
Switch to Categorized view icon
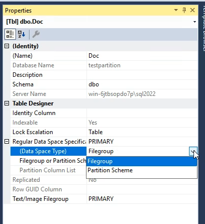point(10,34)
